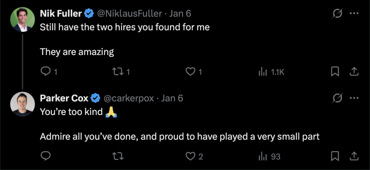Bookmark Parker Cox's reply
The width and height of the screenshot is (370, 170).
click(335, 156)
